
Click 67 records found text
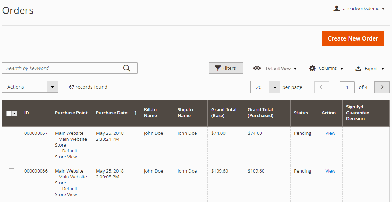pos(88,87)
